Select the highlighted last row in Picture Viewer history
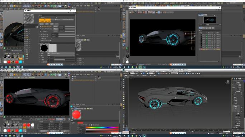Screen dimensions: 245x137 (x=210, y=49)
